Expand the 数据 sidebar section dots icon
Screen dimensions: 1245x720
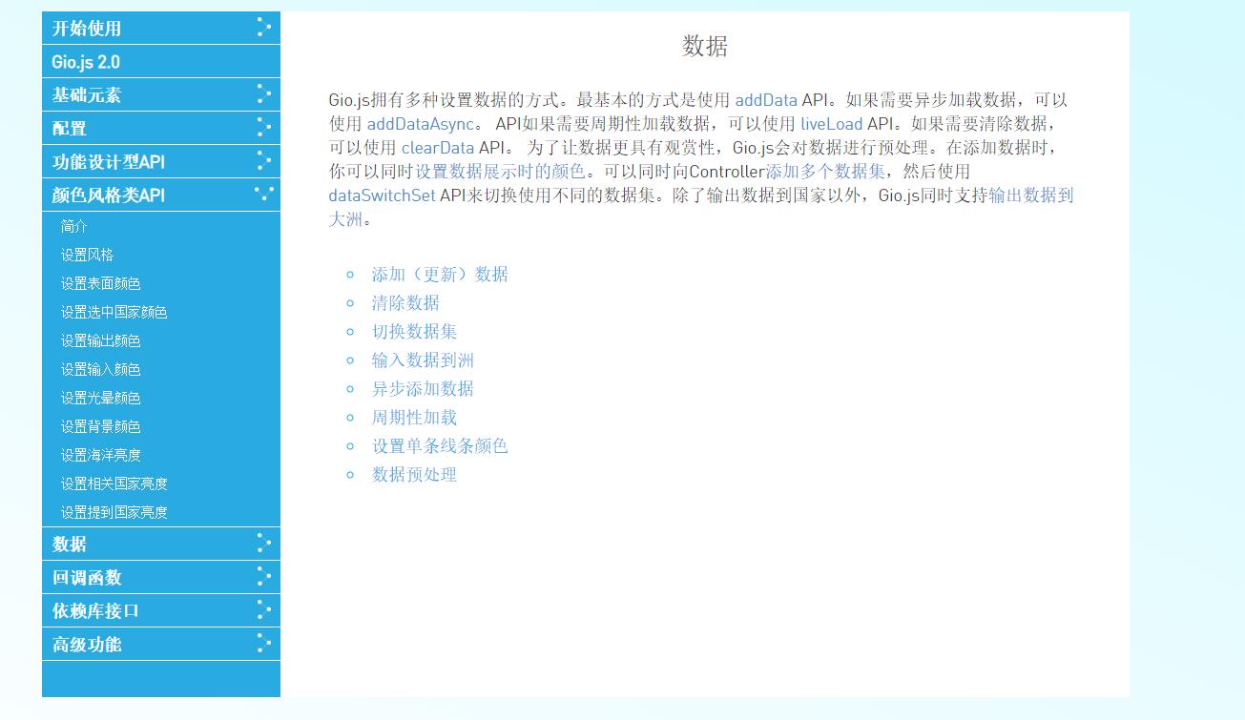pos(264,544)
